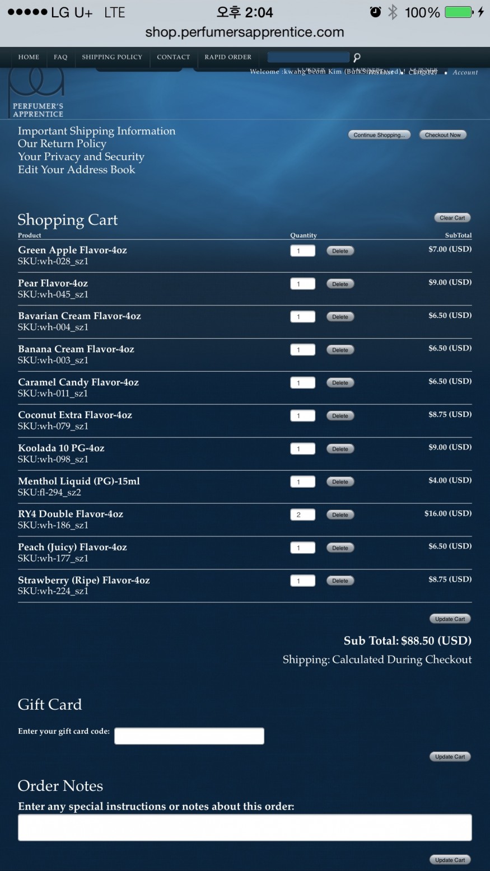Click the order notes text box

tap(245, 827)
